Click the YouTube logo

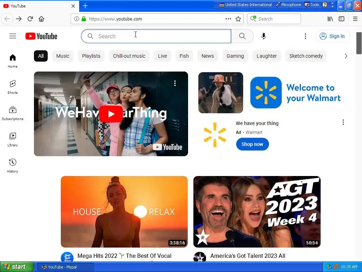(41, 36)
